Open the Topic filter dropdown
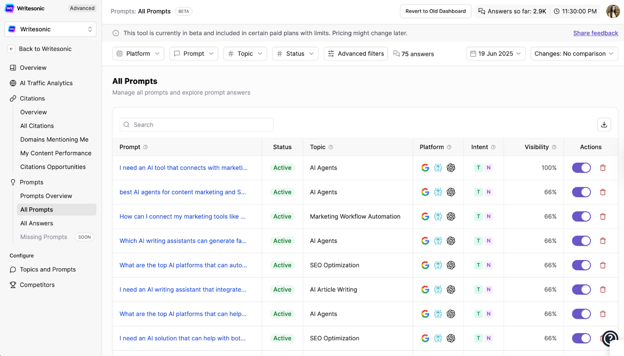 [x=245, y=54]
